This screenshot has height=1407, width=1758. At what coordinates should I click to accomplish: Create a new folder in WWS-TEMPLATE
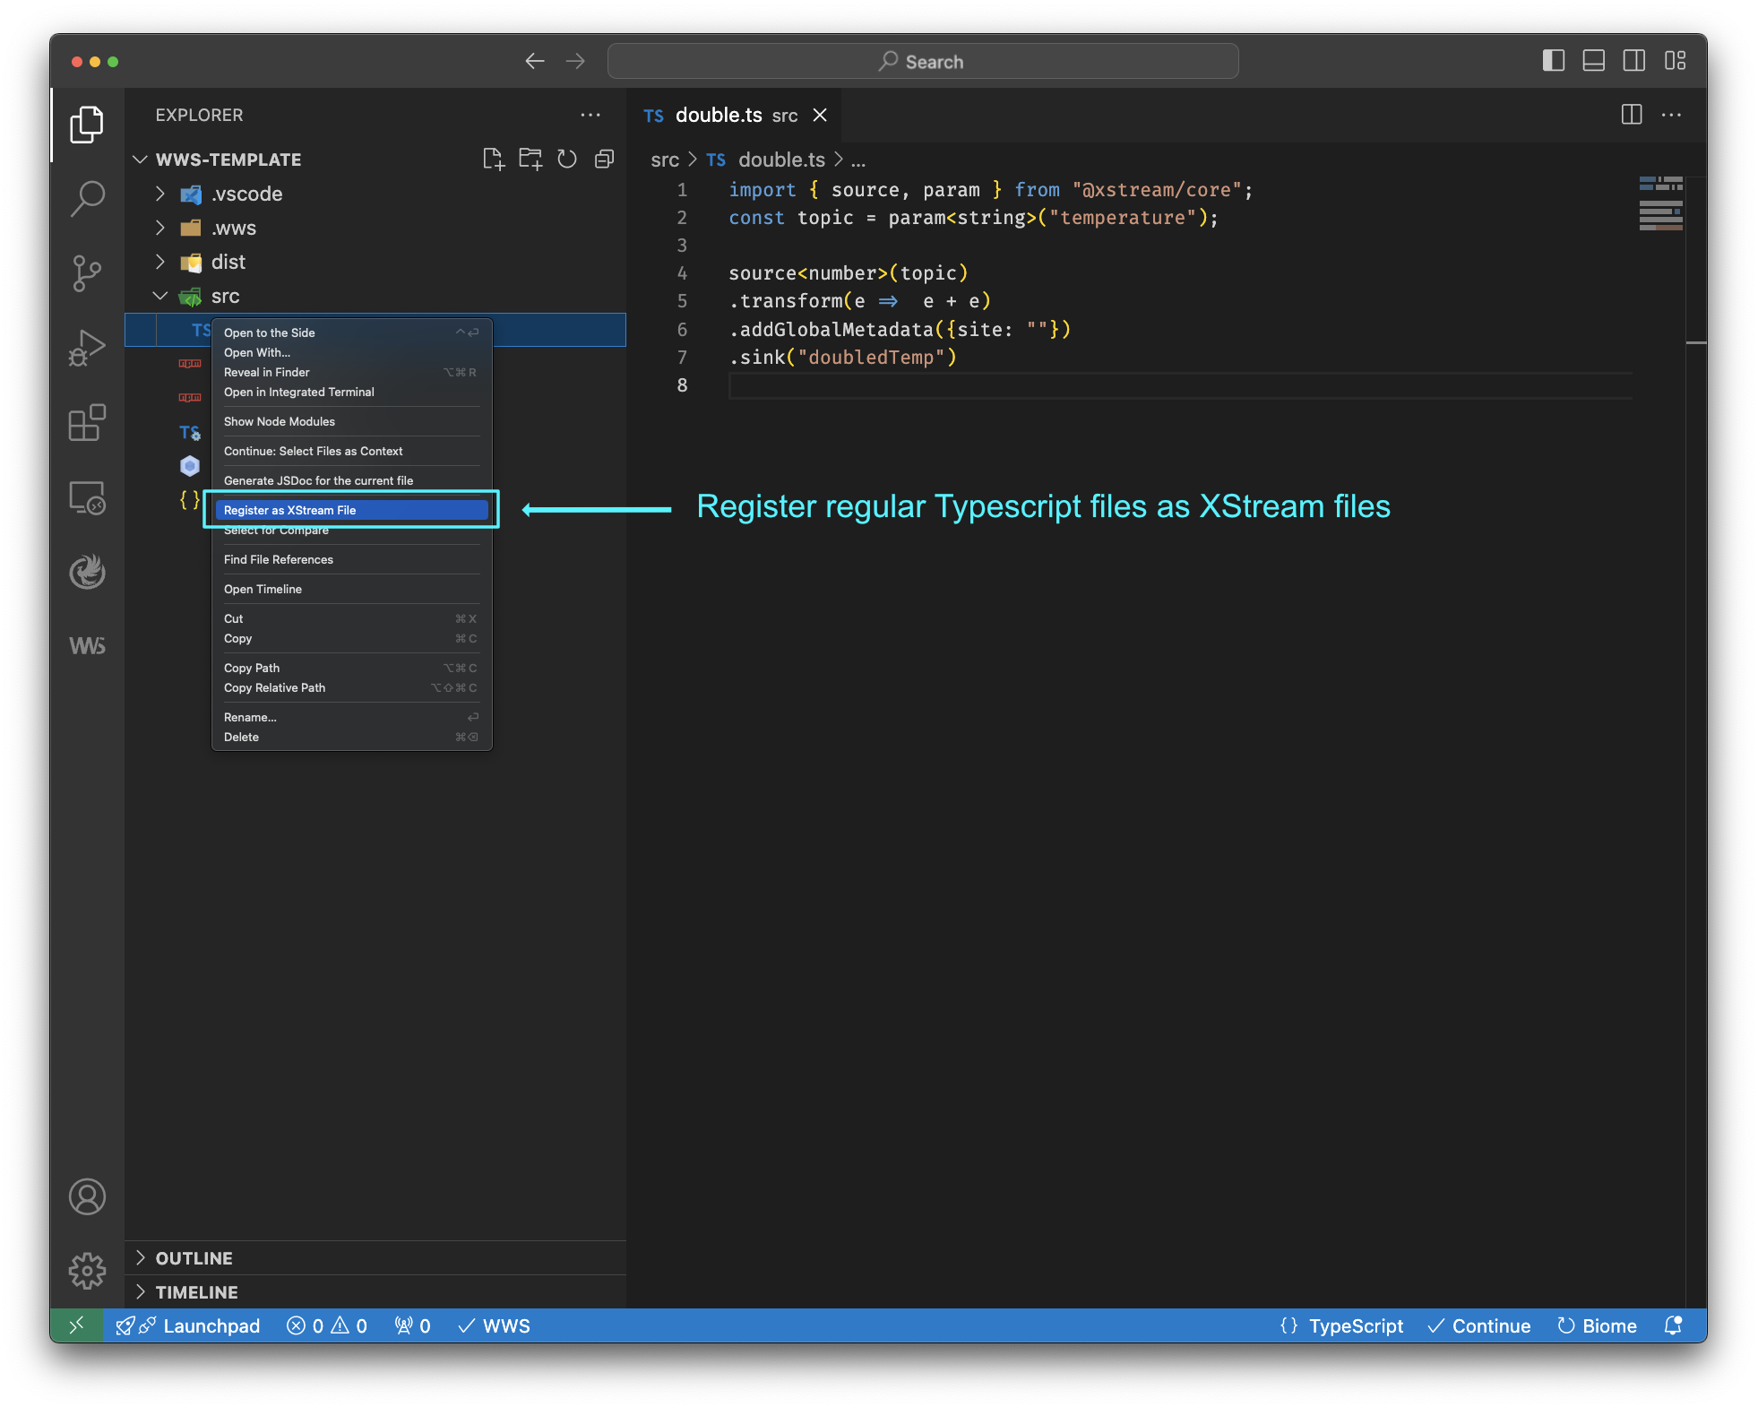click(x=530, y=160)
